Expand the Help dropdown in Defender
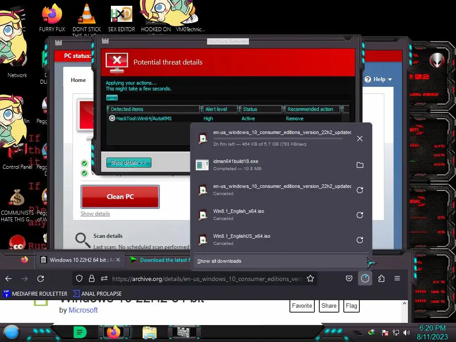Screen dimensions: 456x342 [x=379, y=79]
